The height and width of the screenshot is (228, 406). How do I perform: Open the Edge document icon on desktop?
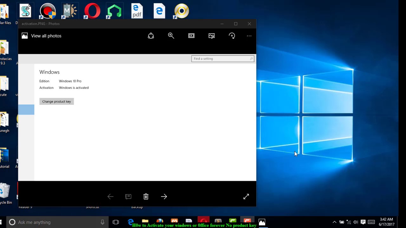click(159, 11)
